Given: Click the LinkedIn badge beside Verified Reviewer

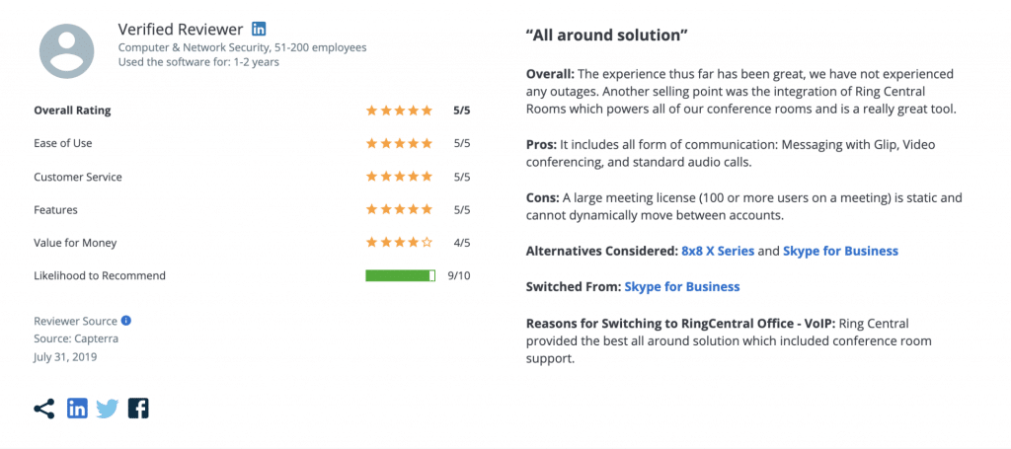Looking at the screenshot, I should pos(259,29).
